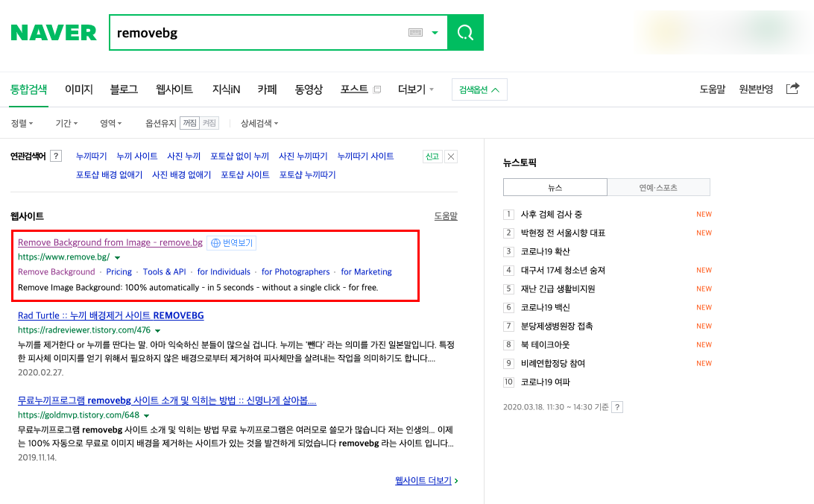The height and width of the screenshot is (504, 814).
Task: Switch to the 이미지 tab
Action: [x=78, y=89]
